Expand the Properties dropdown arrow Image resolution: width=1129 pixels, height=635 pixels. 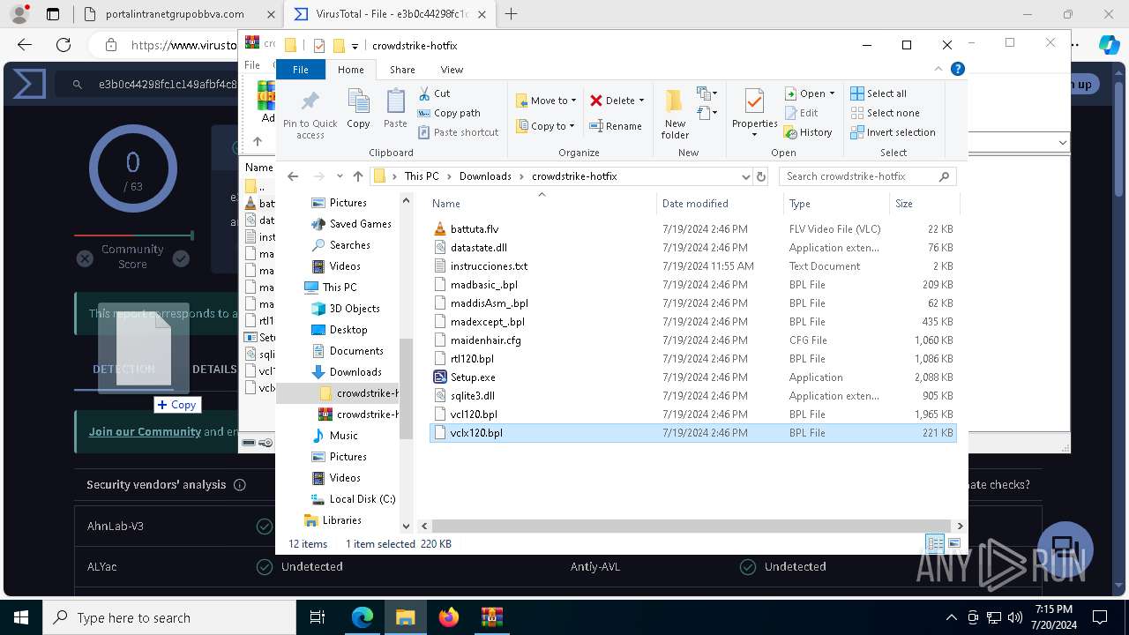pos(754,135)
